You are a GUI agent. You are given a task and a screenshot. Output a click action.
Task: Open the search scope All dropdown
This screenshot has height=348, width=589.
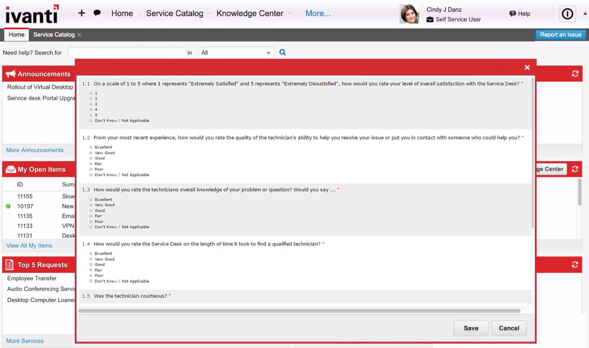(236, 53)
